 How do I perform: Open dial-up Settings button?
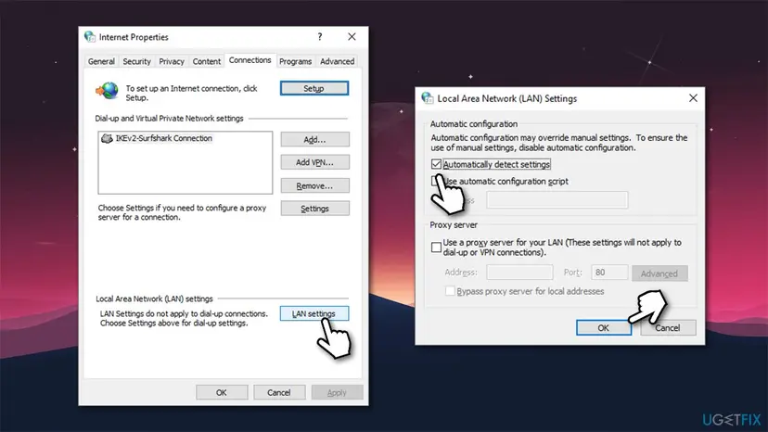[315, 209]
